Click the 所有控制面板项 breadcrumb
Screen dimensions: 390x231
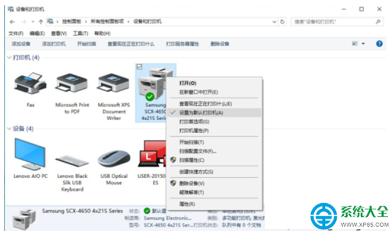pyautogui.click(x=107, y=22)
